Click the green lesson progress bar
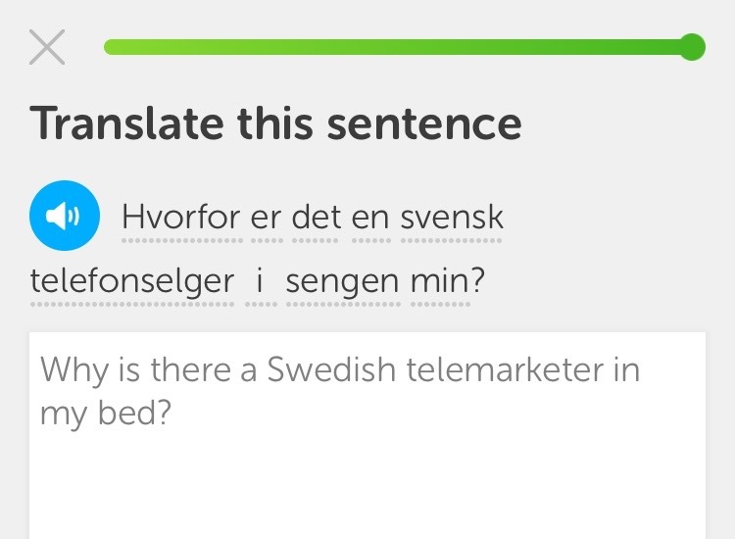This screenshot has height=539, width=735. (404, 47)
